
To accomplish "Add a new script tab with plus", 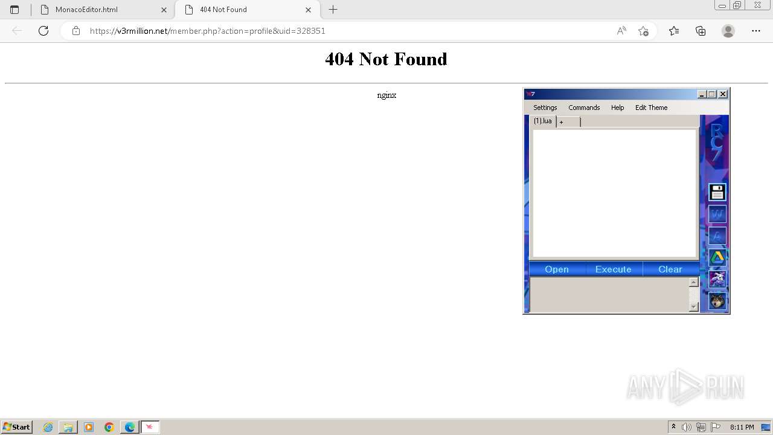I will coord(568,122).
